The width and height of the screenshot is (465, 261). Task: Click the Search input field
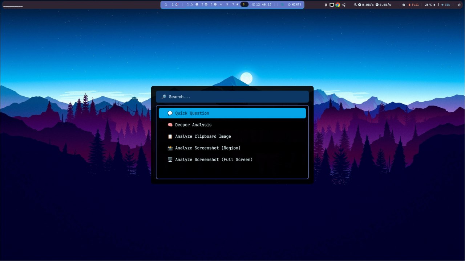click(232, 96)
